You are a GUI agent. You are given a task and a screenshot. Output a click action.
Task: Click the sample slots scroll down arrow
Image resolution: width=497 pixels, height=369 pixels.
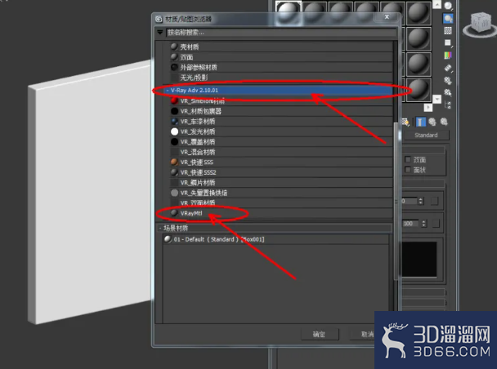coord(437,99)
